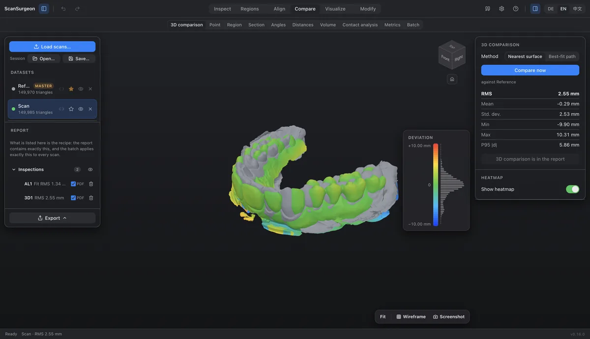The image size is (590, 339).
Task: Open settings via the gear icon
Action: (x=501, y=9)
